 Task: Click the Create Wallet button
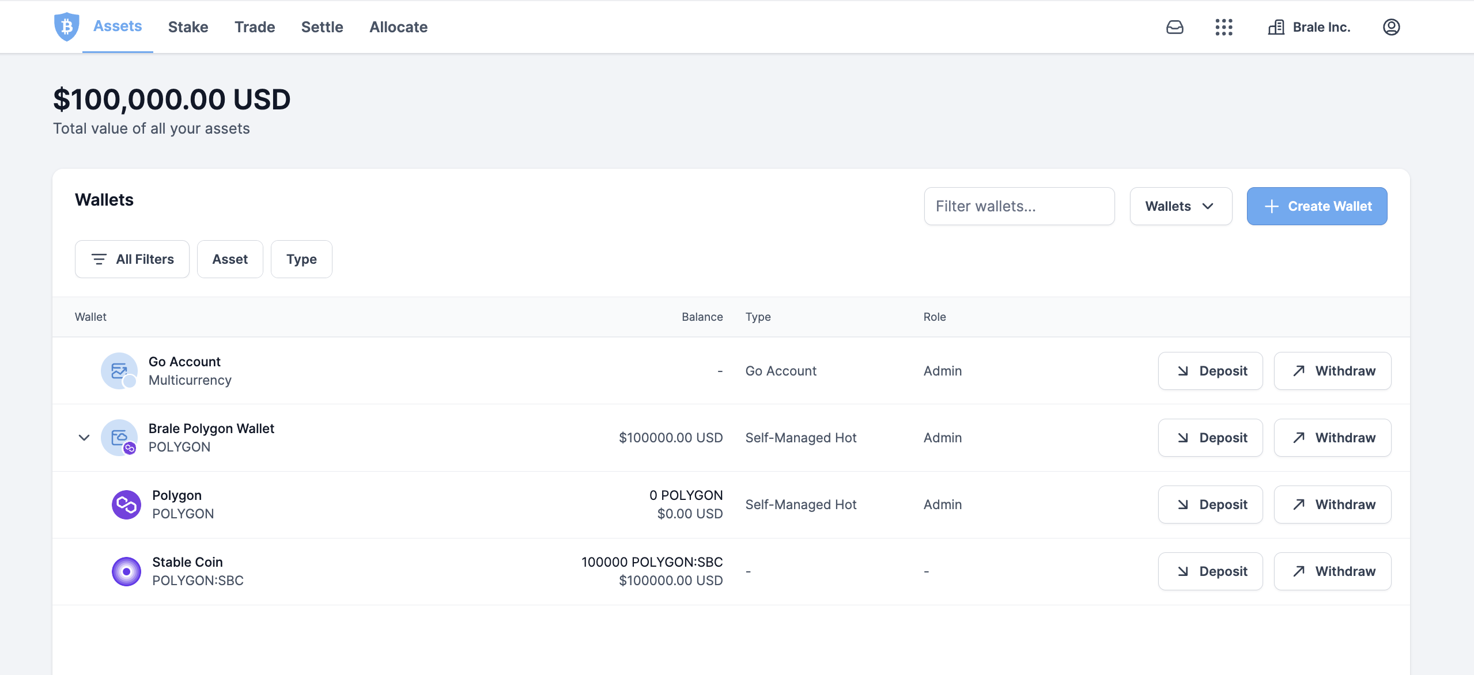[x=1317, y=206]
